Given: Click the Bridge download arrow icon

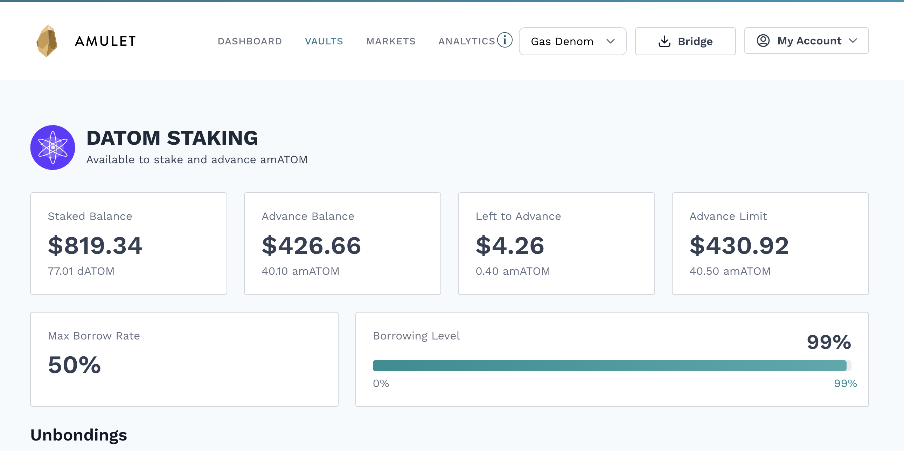Looking at the screenshot, I should [664, 41].
